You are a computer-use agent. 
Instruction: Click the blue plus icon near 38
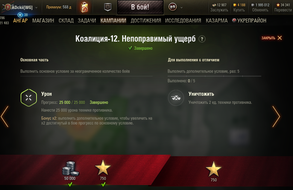click(x=20, y=15)
